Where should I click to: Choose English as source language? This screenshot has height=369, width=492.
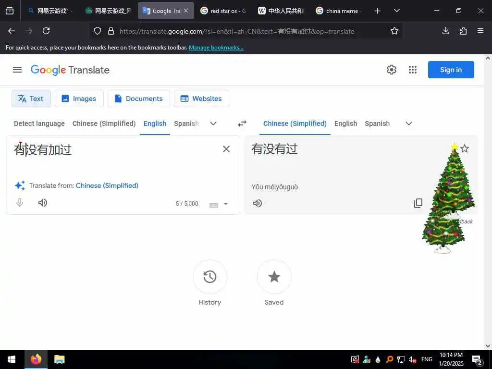pyautogui.click(x=155, y=123)
